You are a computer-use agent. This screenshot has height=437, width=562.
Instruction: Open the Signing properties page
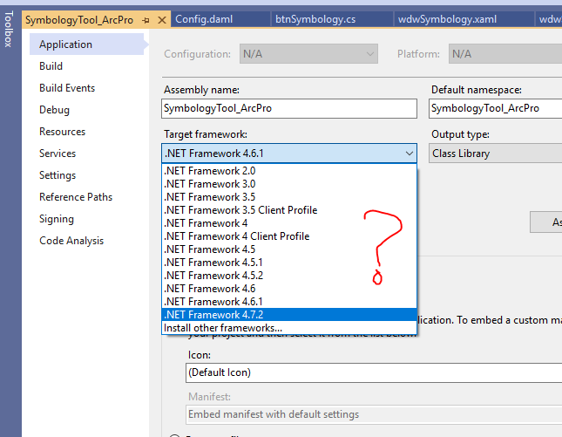coord(57,219)
